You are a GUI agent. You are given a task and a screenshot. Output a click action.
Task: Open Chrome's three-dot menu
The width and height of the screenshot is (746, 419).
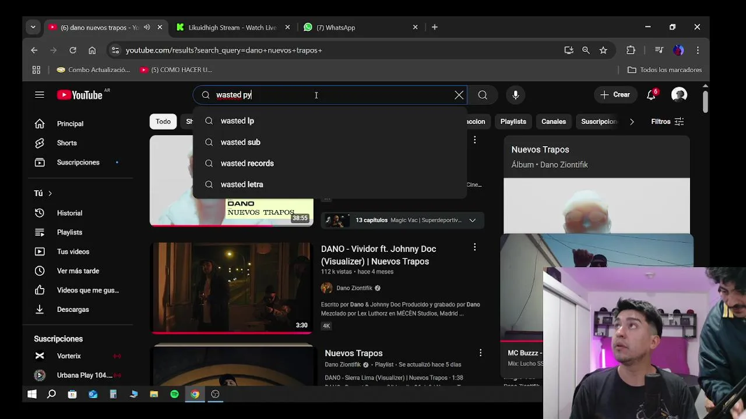tap(698, 50)
